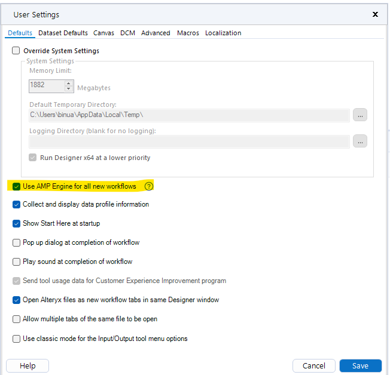This screenshot has width=390, height=375.
Task: Decrease Memory Limit with the down arrow
Action: 68,89
